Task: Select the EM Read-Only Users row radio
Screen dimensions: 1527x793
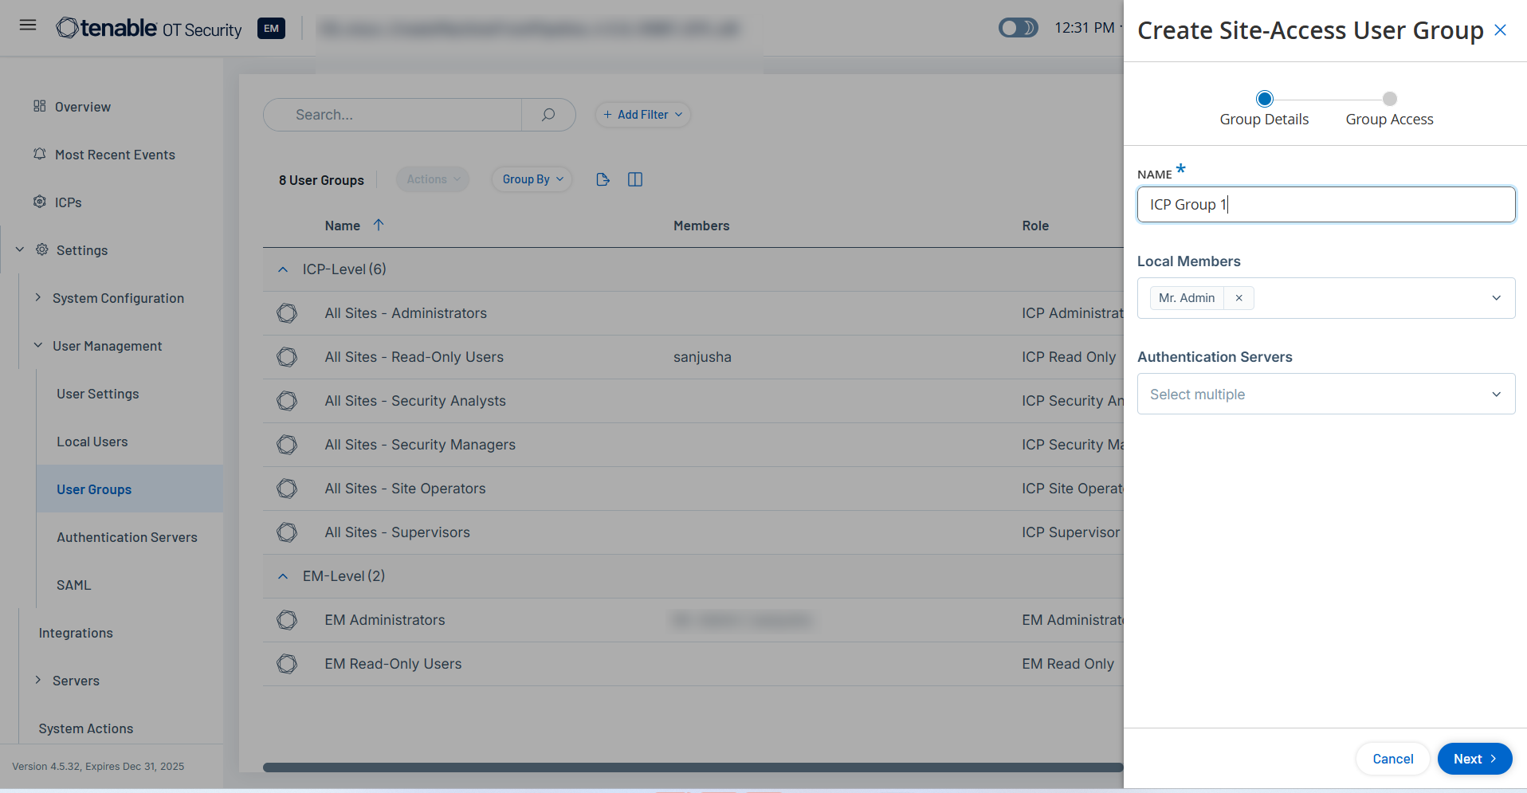Action: point(287,664)
